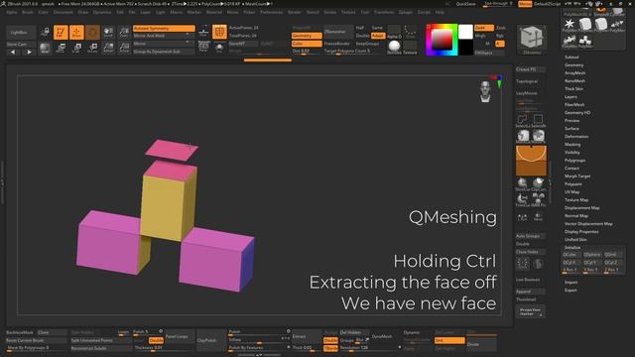Click the XYZ axis orientation indicator
635x357 pixels.
(498, 81)
